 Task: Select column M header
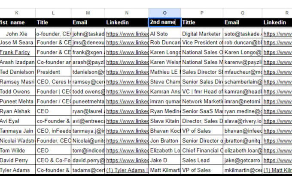point(88,13)
